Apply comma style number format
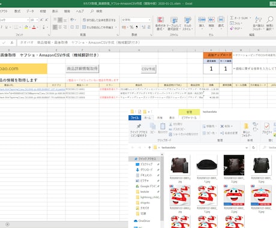 tap(137, 27)
